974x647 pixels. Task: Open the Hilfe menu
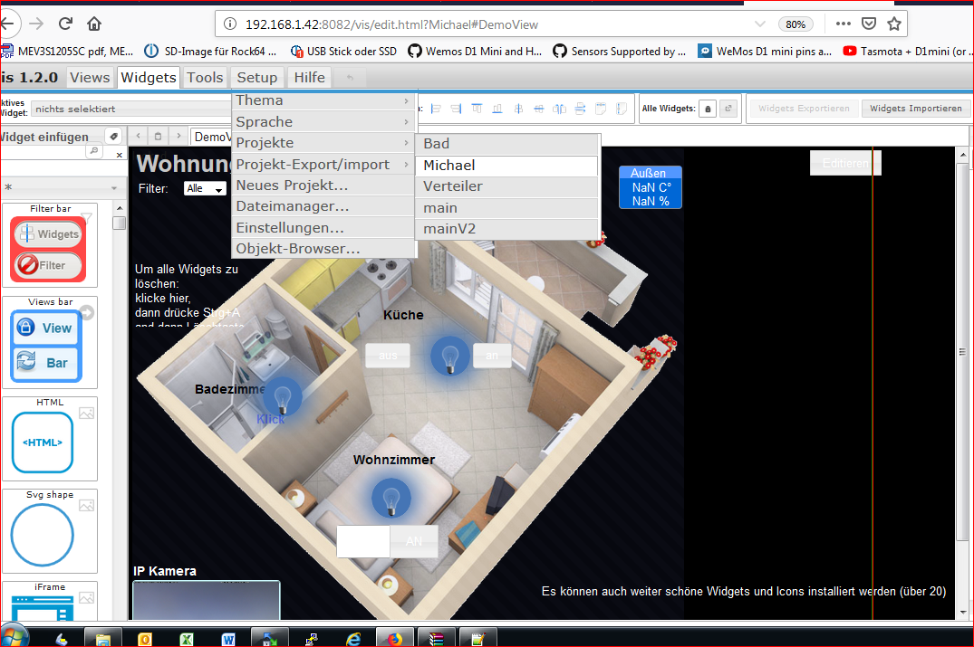tap(309, 78)
